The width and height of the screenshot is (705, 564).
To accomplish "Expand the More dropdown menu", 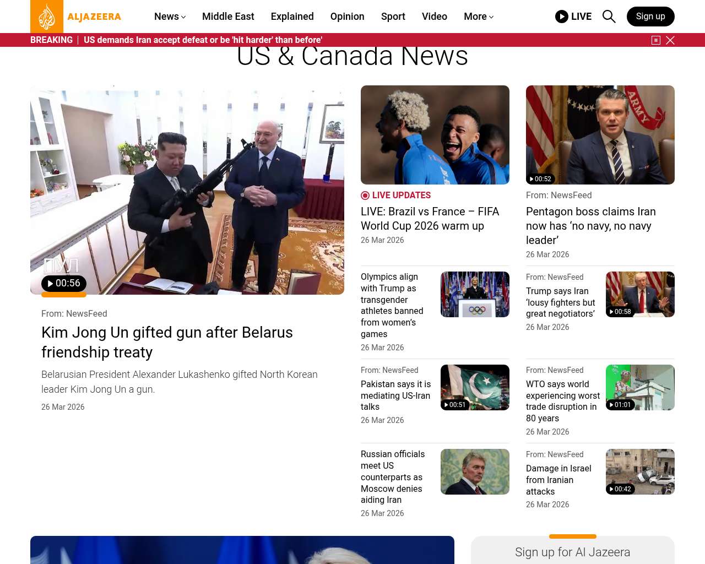I will point(478,17).
